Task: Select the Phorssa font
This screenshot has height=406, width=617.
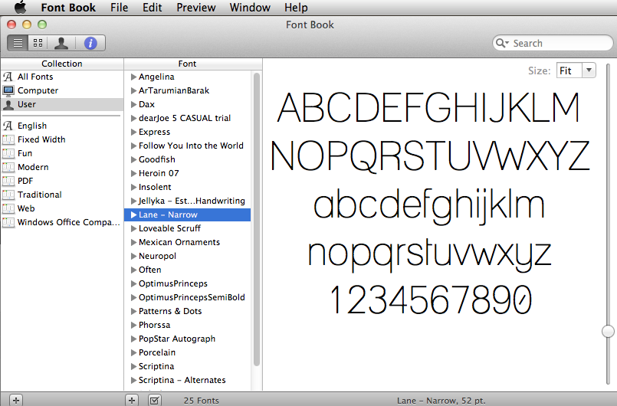Action: coord(187,325)
